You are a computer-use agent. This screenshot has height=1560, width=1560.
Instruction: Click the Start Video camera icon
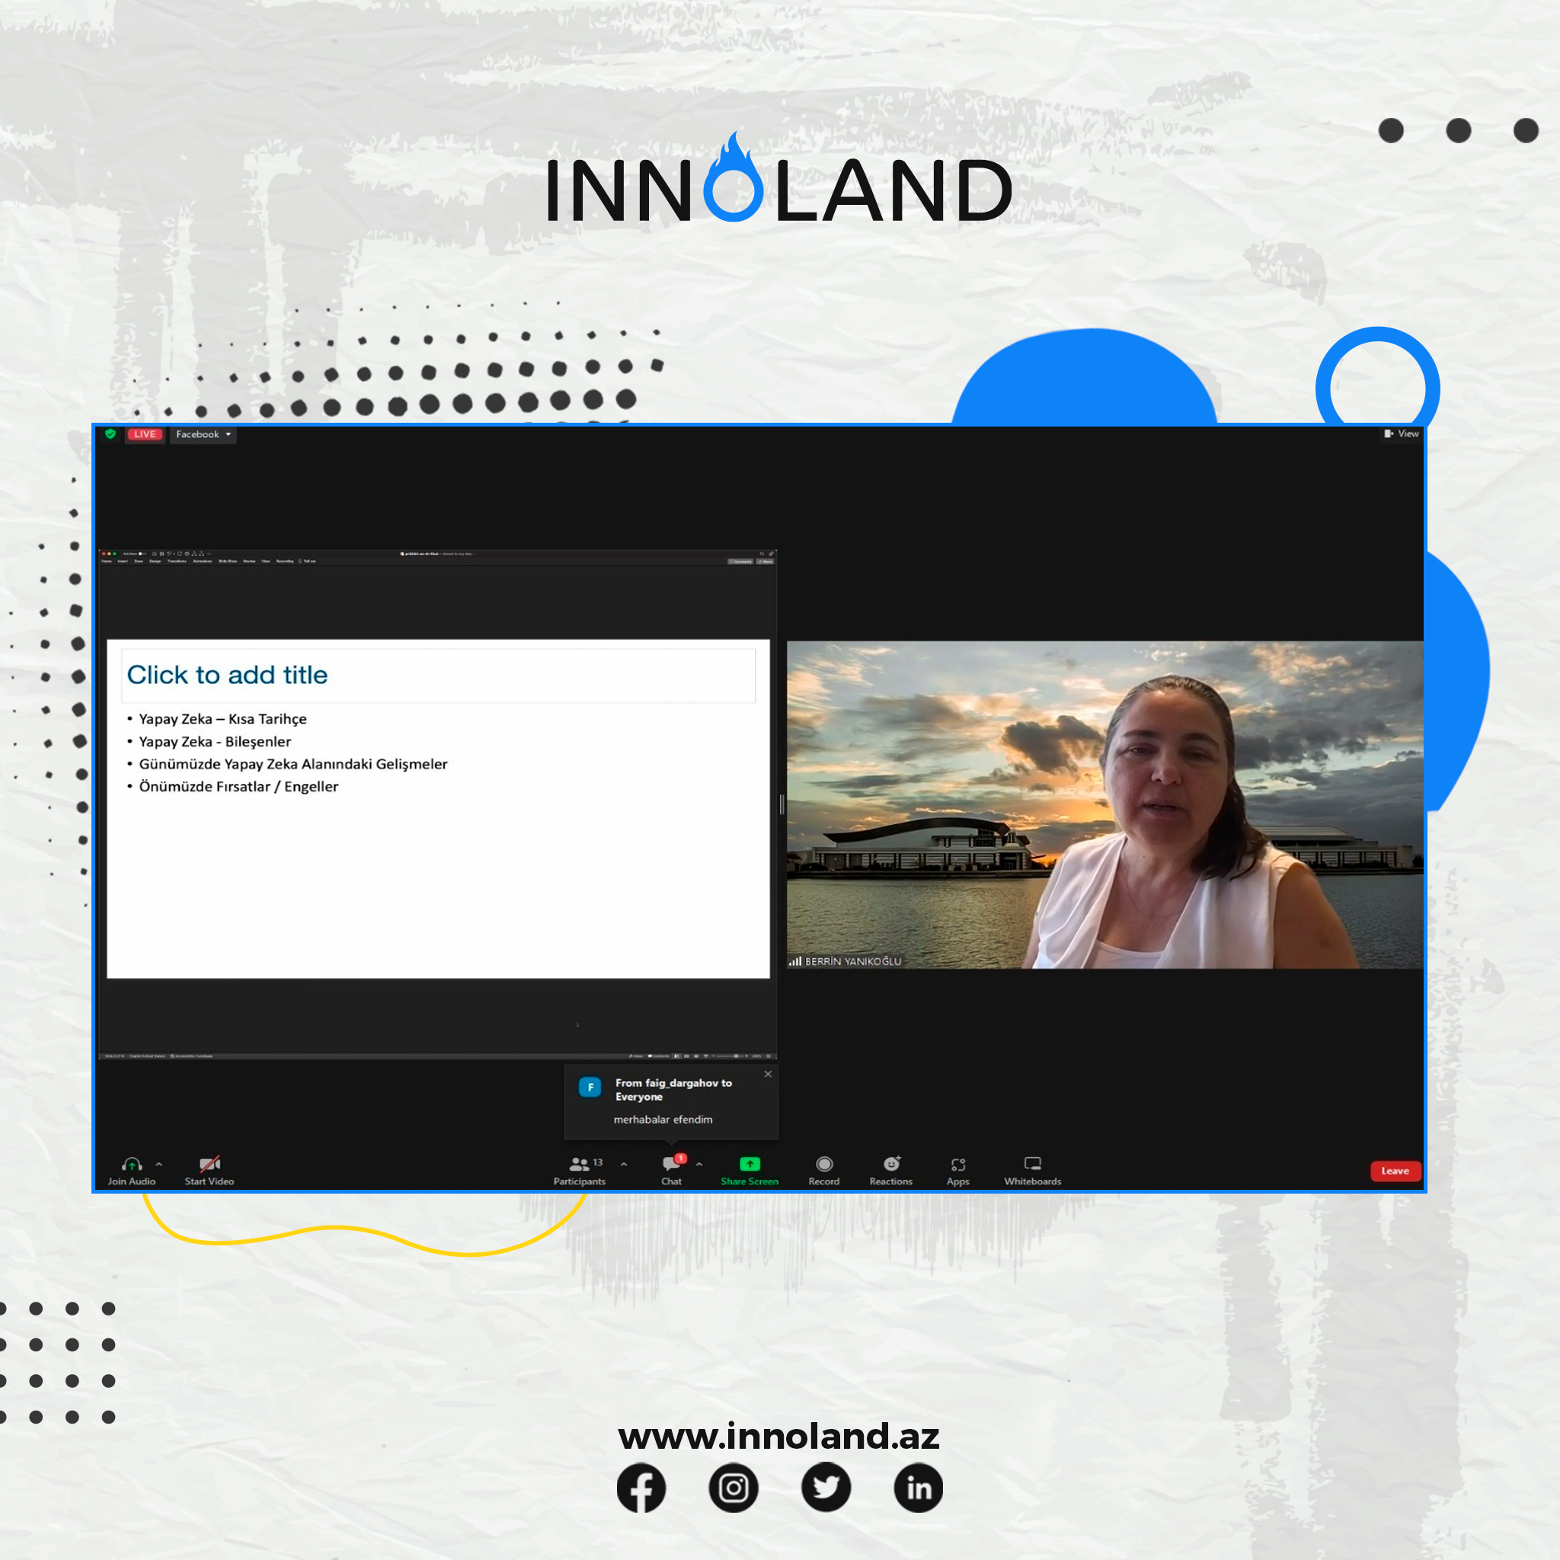tap(209, 1164)
